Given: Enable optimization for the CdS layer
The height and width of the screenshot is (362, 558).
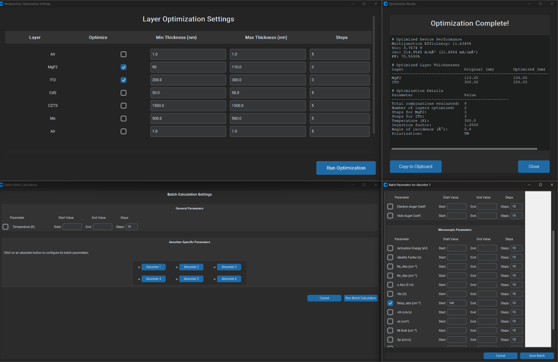Looking at the screenshot, I should [123, 93].
